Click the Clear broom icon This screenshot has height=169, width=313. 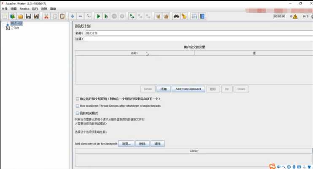(x=158, y=16)
